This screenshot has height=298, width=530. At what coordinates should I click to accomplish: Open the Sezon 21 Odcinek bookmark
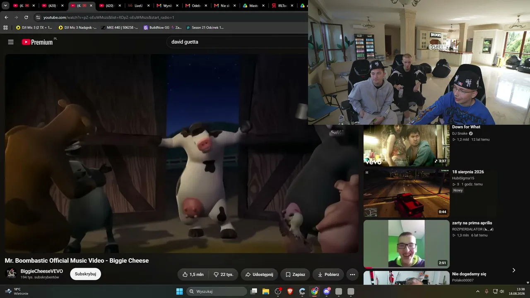click(x=205, y=28)
